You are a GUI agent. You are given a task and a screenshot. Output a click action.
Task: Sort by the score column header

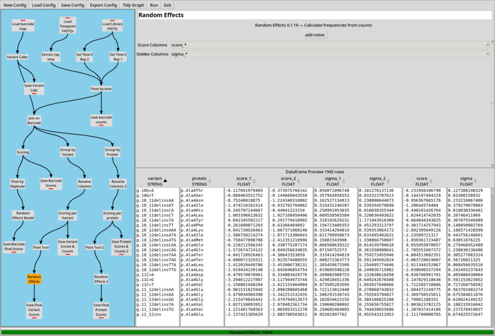pos(424,181)
